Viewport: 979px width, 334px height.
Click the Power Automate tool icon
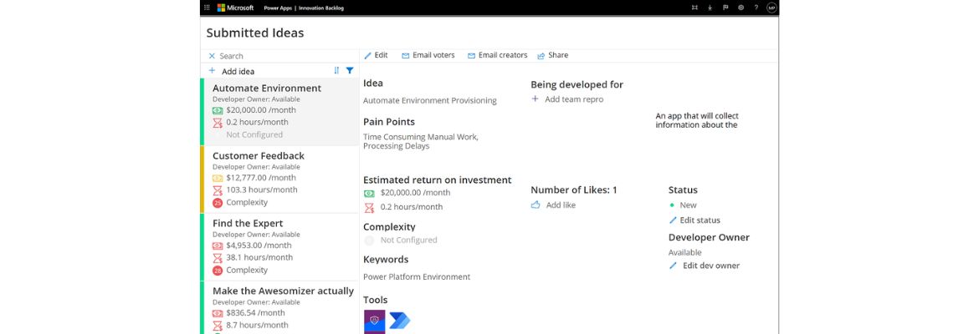[x=400, y=321]
